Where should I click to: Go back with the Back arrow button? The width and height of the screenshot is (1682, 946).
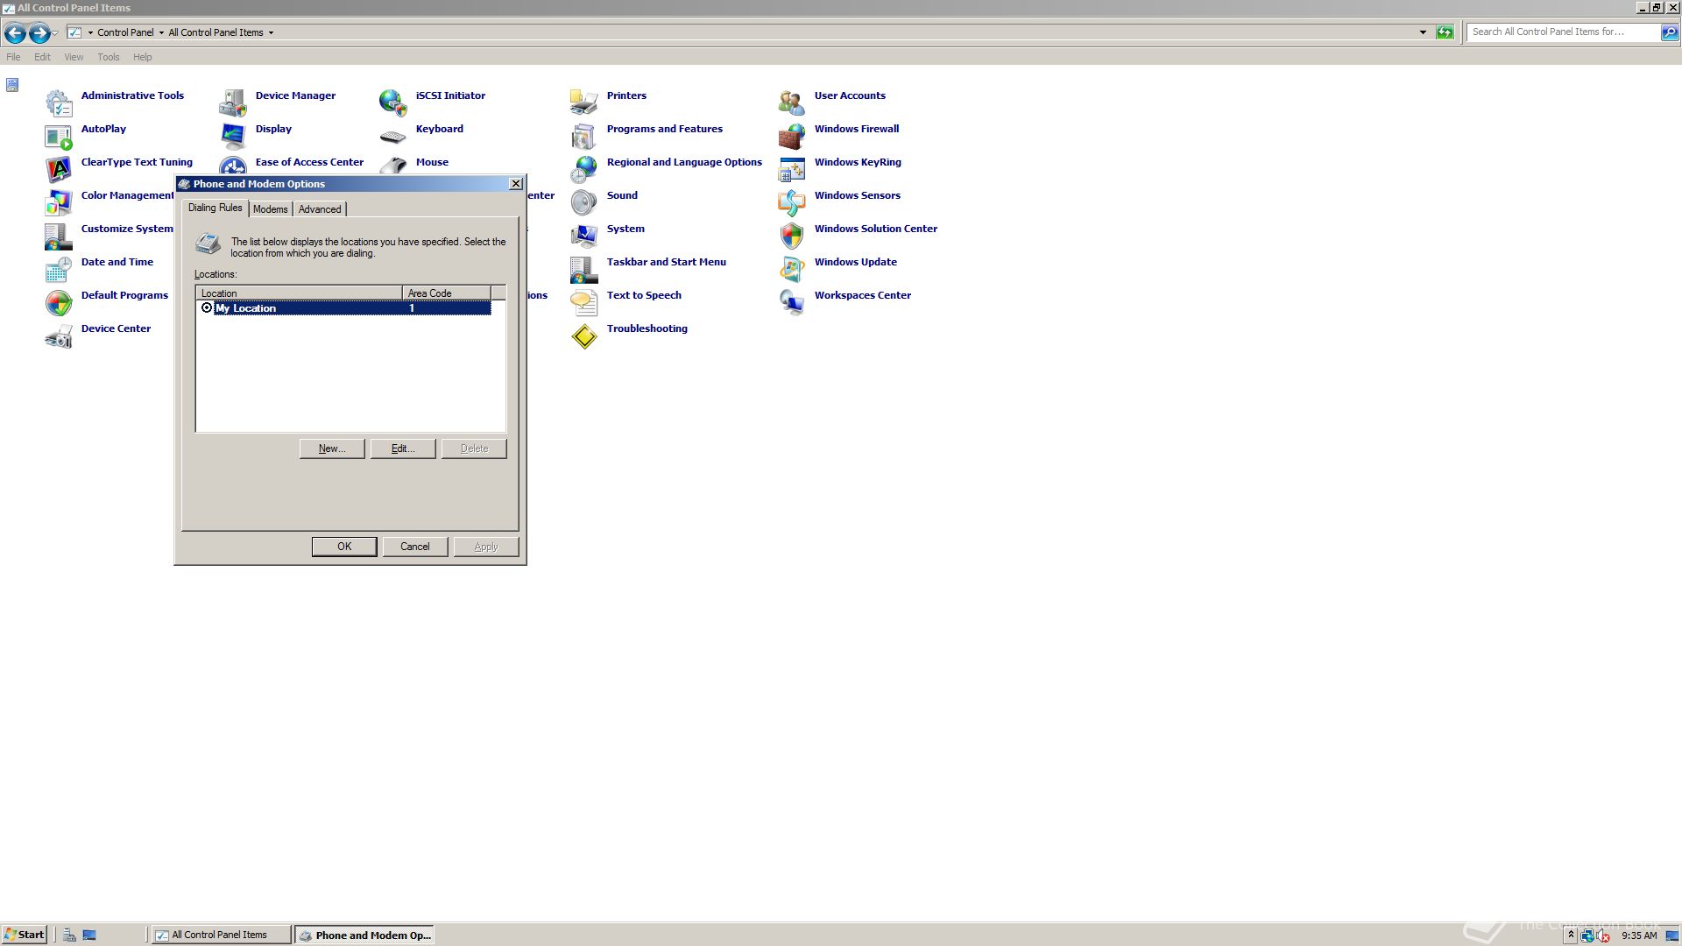15,33
